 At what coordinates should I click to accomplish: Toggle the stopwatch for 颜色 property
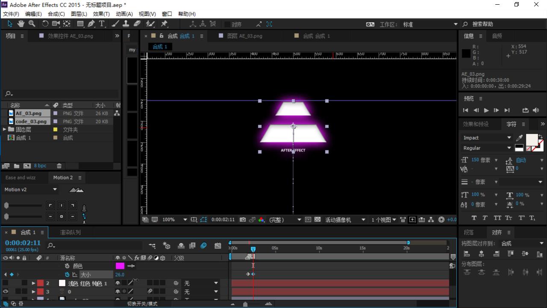[x=67, y=266]
